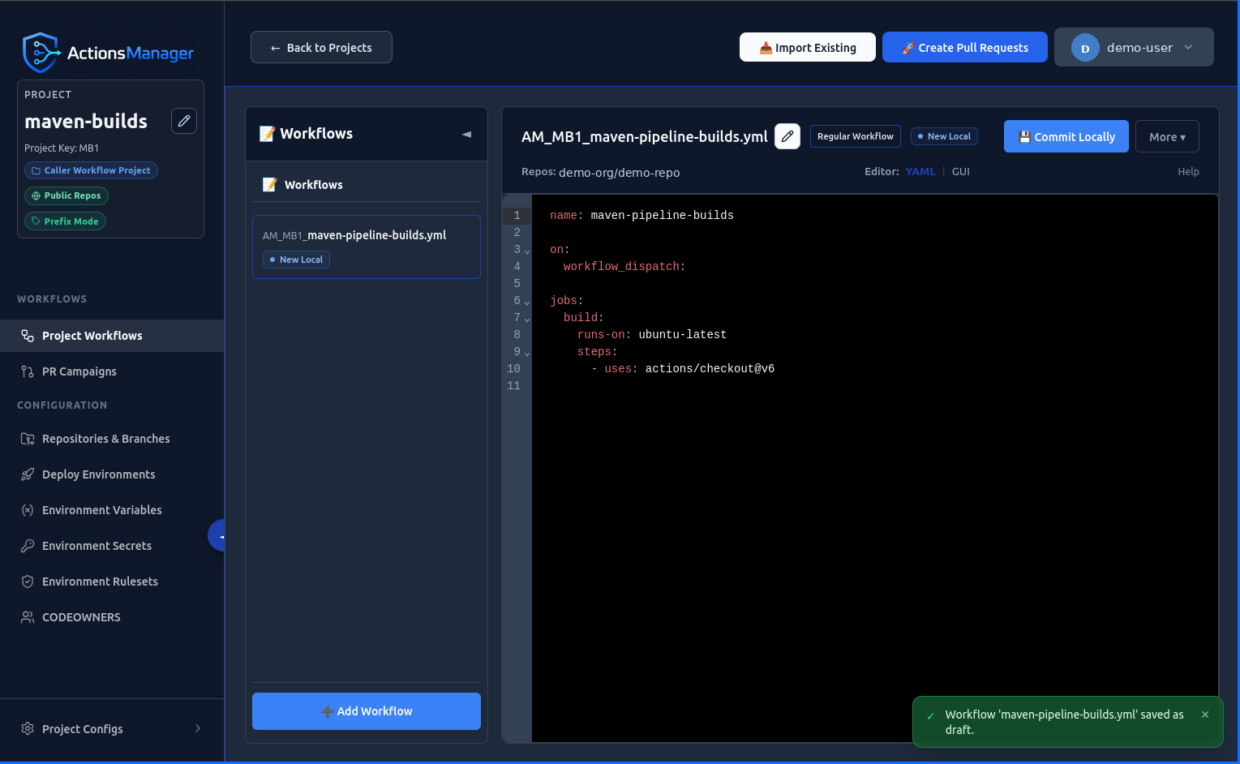Click the Environment Variables icon
This screenshot has height=764, width=1240.
click(28, 510)
